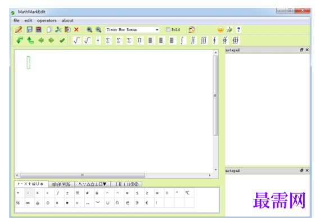
Task: Close the lower notepad panel
Action: (307, 170)
